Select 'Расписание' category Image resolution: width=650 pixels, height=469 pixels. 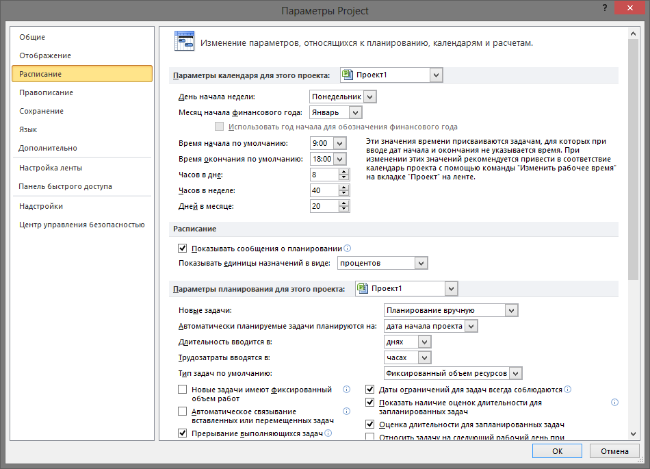pyautogui.click(x=82, y=74)
